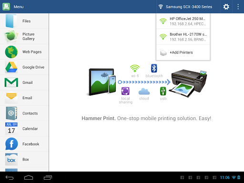Open the Email yellow envelope icon

pyautogui.click(x=11, y=97)
